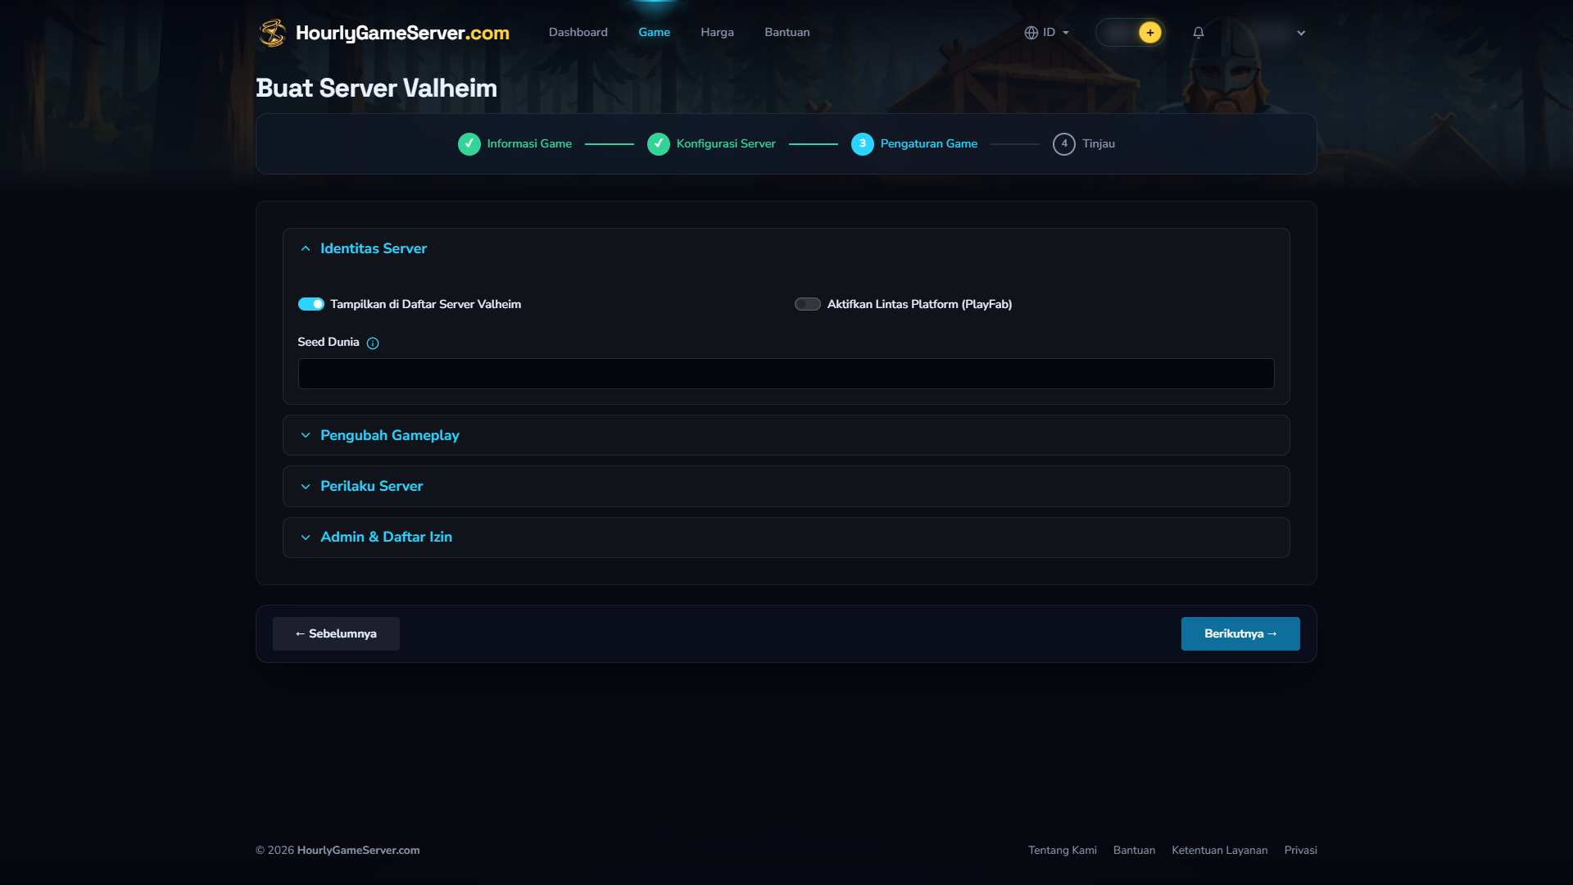Expand the Pengubah Gameplay section
Screen dimensions: 1573x885
tap(786, 435)
